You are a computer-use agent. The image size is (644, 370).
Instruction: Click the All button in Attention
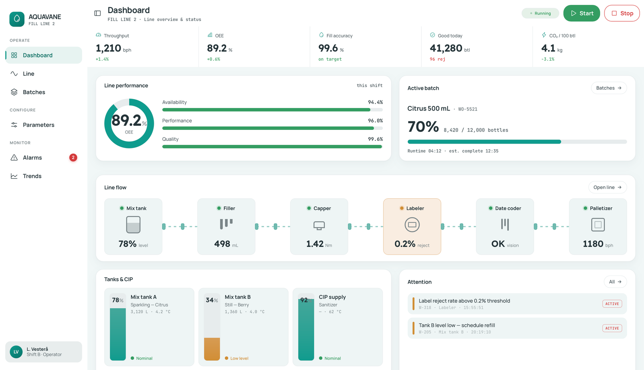pyautogui.click(x=615, y=282)
